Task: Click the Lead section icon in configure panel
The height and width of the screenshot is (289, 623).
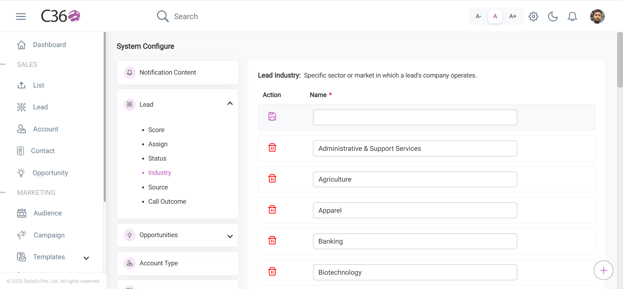Action: tap(129, 104)
